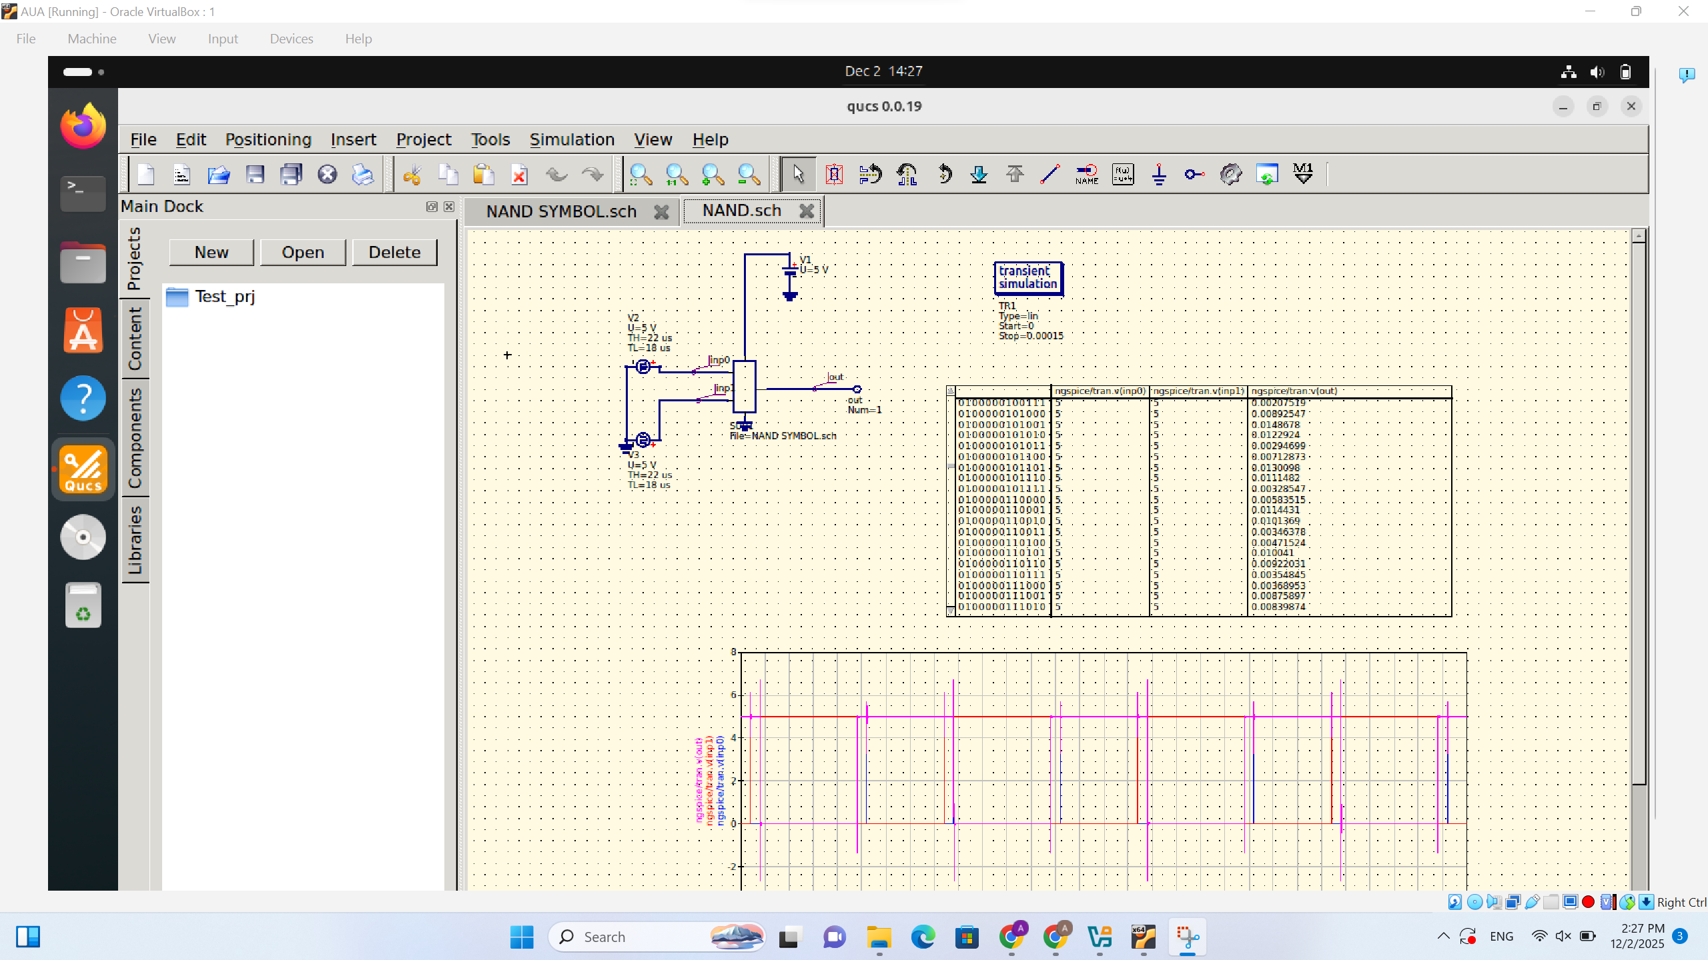The image size is (1708, 960).
Task: Paste from clipboard
Action: pos(484,175)
